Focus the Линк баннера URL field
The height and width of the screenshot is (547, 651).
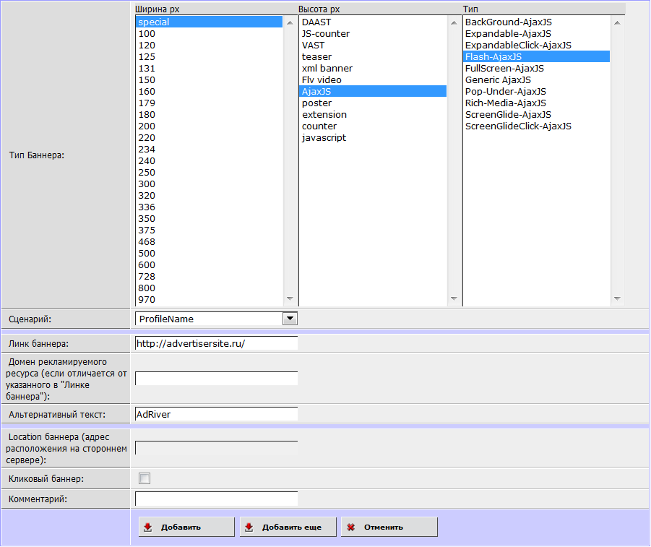pos(216,343)
